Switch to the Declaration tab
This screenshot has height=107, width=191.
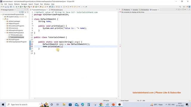pyautogui.click(x=144, y=10)
